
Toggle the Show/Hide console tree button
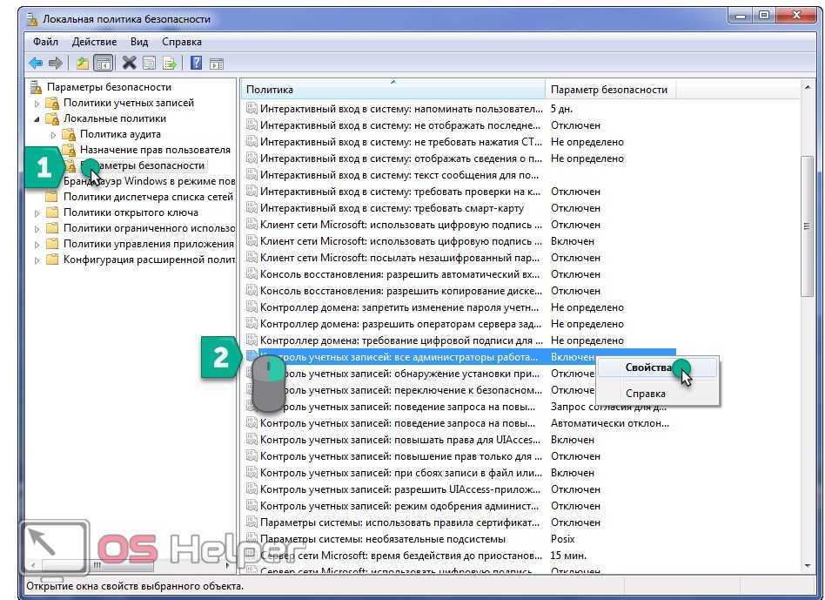[x=104, y=63]
